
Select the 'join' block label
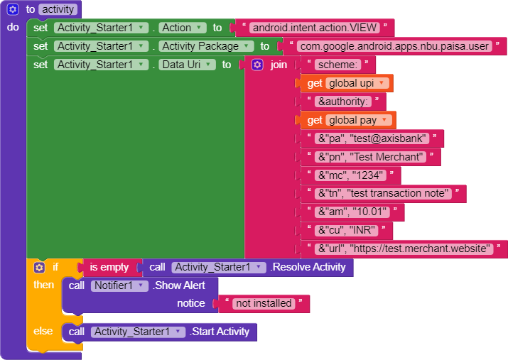(279, 65)
